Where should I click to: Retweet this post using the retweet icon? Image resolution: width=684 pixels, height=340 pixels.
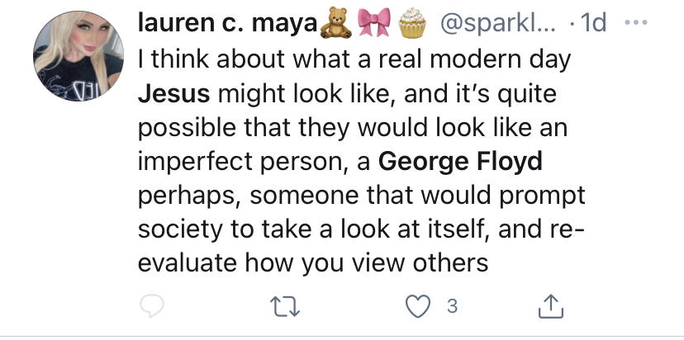(x=285, y=306)
